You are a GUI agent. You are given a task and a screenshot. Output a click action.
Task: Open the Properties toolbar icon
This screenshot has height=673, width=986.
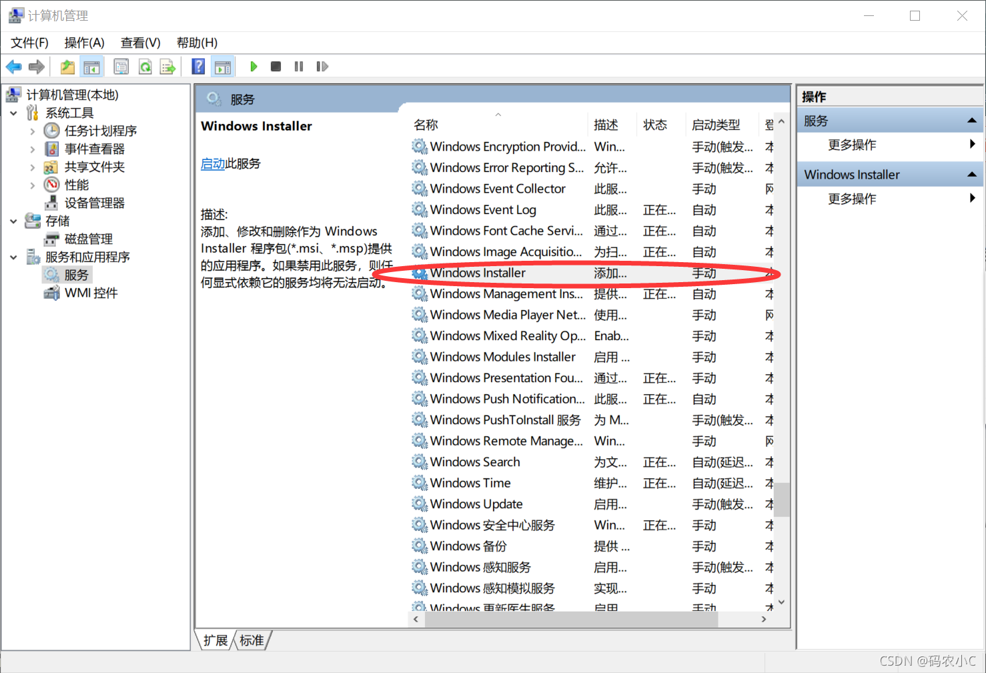(121, 67)
